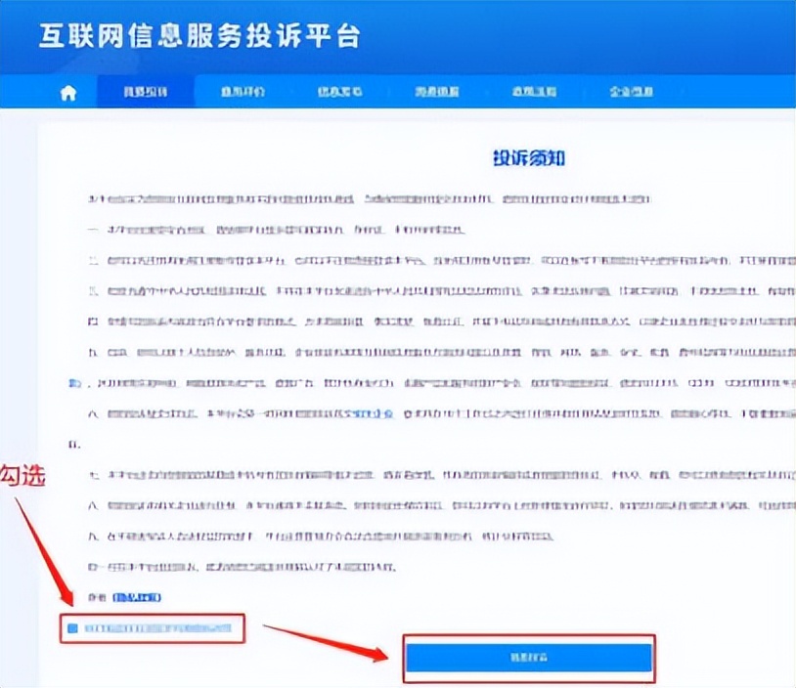Click the home icon in the navigation bar
Screen dimensions: 796x688
(x=66, y=91)
